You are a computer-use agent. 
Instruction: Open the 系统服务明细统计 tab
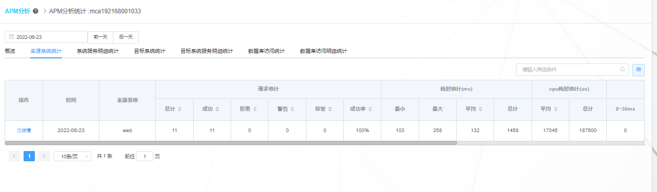[98, 51]
